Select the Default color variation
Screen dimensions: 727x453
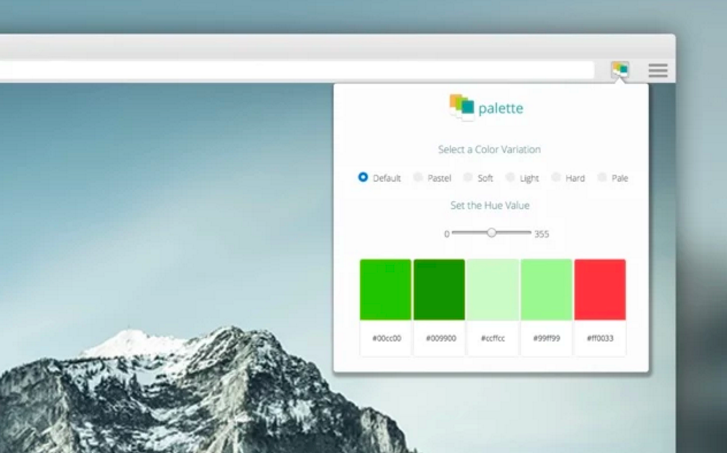pos(363,177)
